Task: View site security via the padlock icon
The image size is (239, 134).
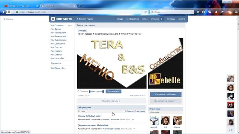Action: pos(17,12)
